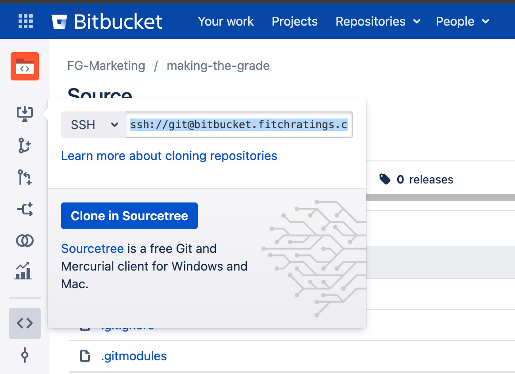The width and height of the screenshot is (515, 374).
Task: Click the .gitmodules file icon
Action: (x=85, y=356)
